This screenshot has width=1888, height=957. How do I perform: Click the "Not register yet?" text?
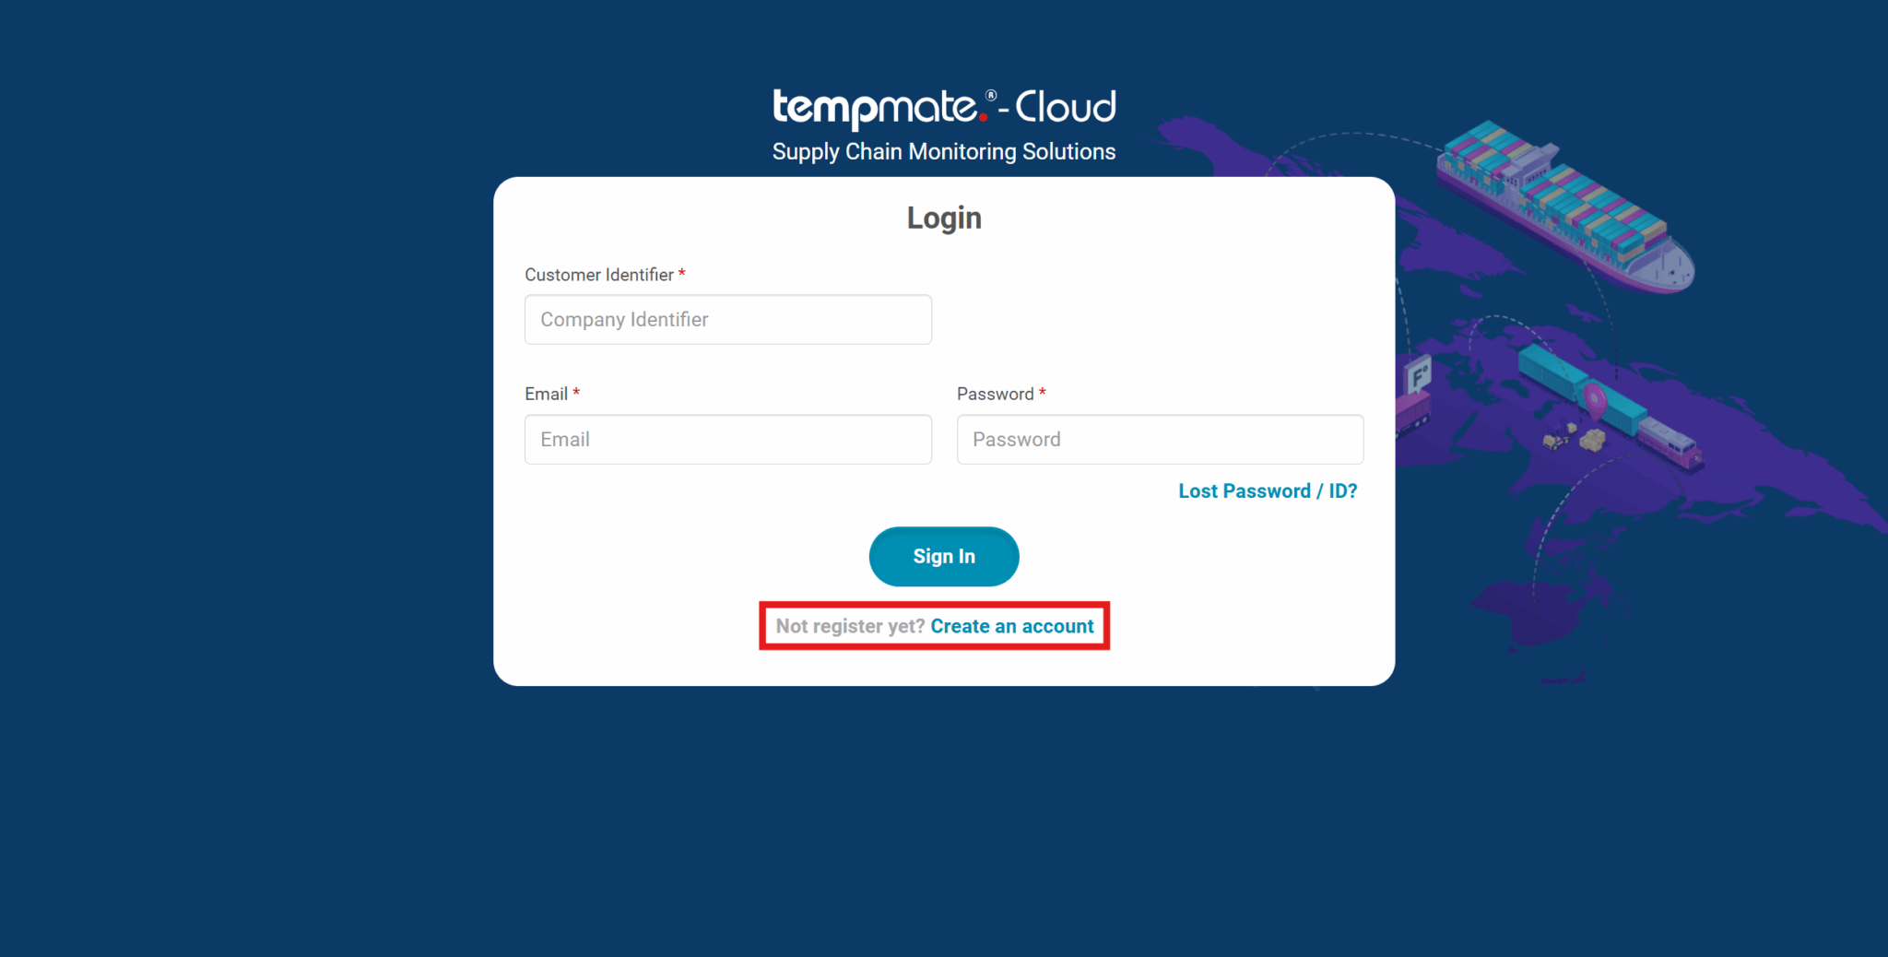(850, 627)
